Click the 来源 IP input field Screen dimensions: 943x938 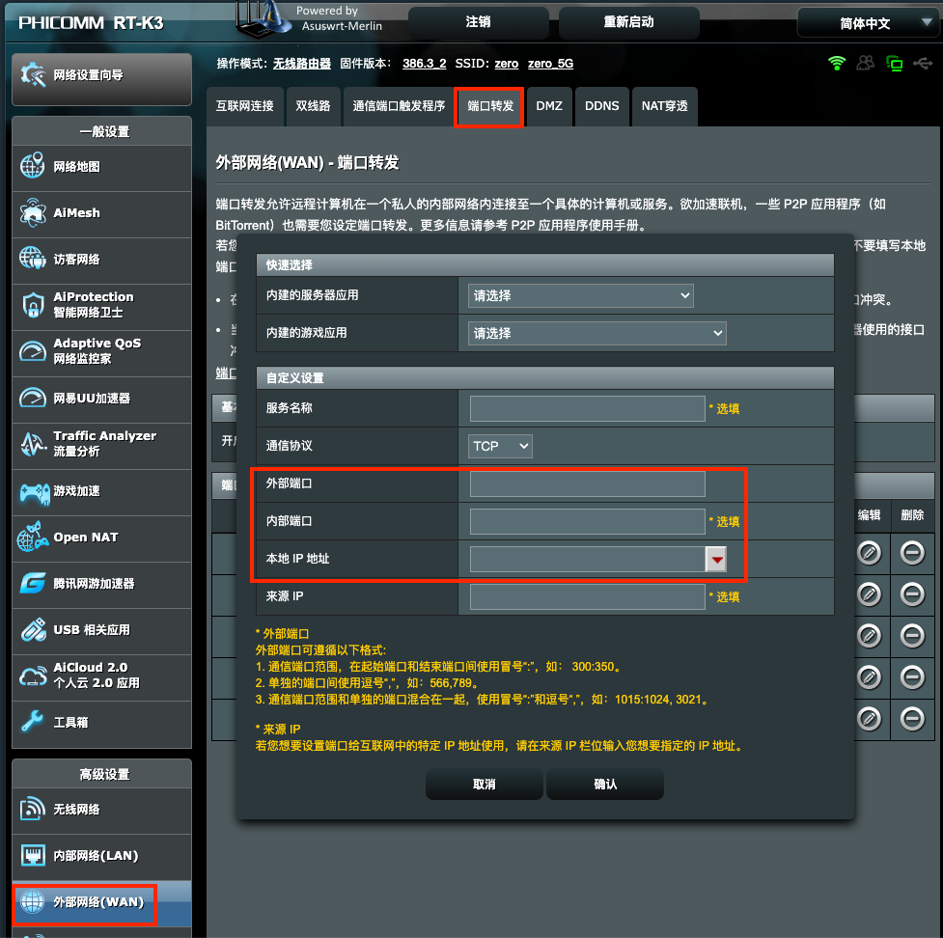coord(588,597)
